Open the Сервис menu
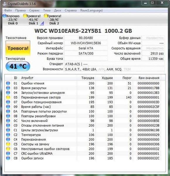 pyautogui.click(x=34, y=10)
